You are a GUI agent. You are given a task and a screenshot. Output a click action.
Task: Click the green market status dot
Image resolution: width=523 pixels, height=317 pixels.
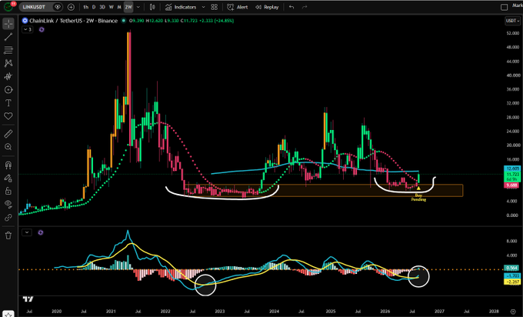(123, 21)
